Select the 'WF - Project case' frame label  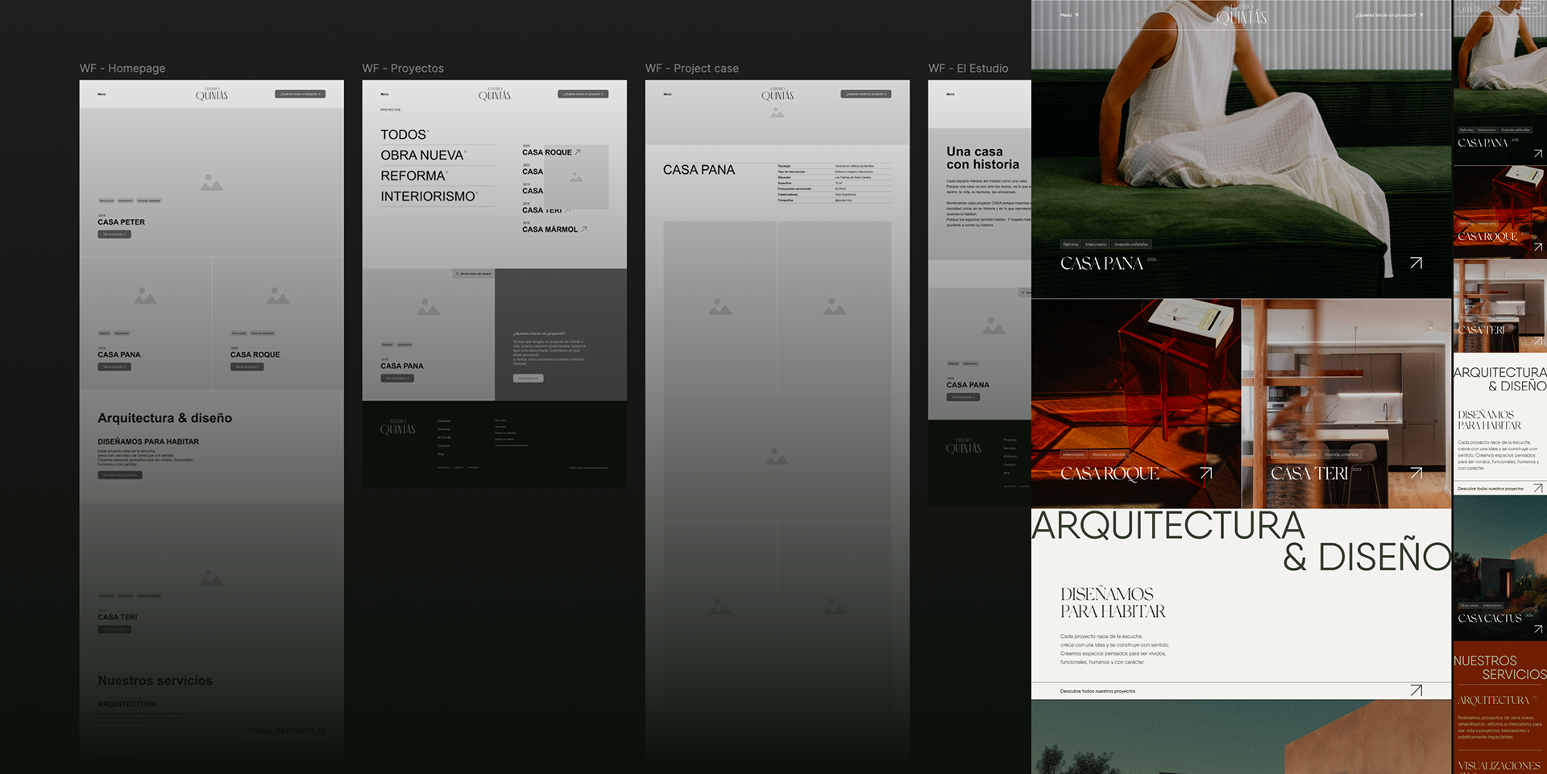coord(692,68)
